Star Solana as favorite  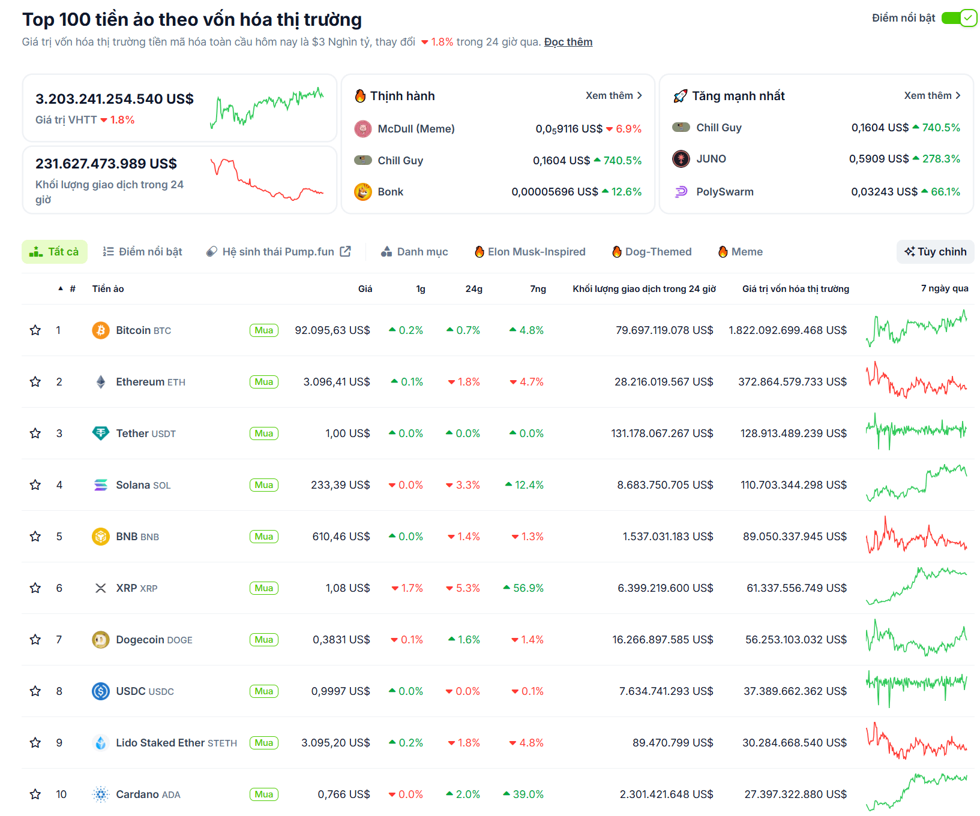pyautogui.click(x=35, y=484)
